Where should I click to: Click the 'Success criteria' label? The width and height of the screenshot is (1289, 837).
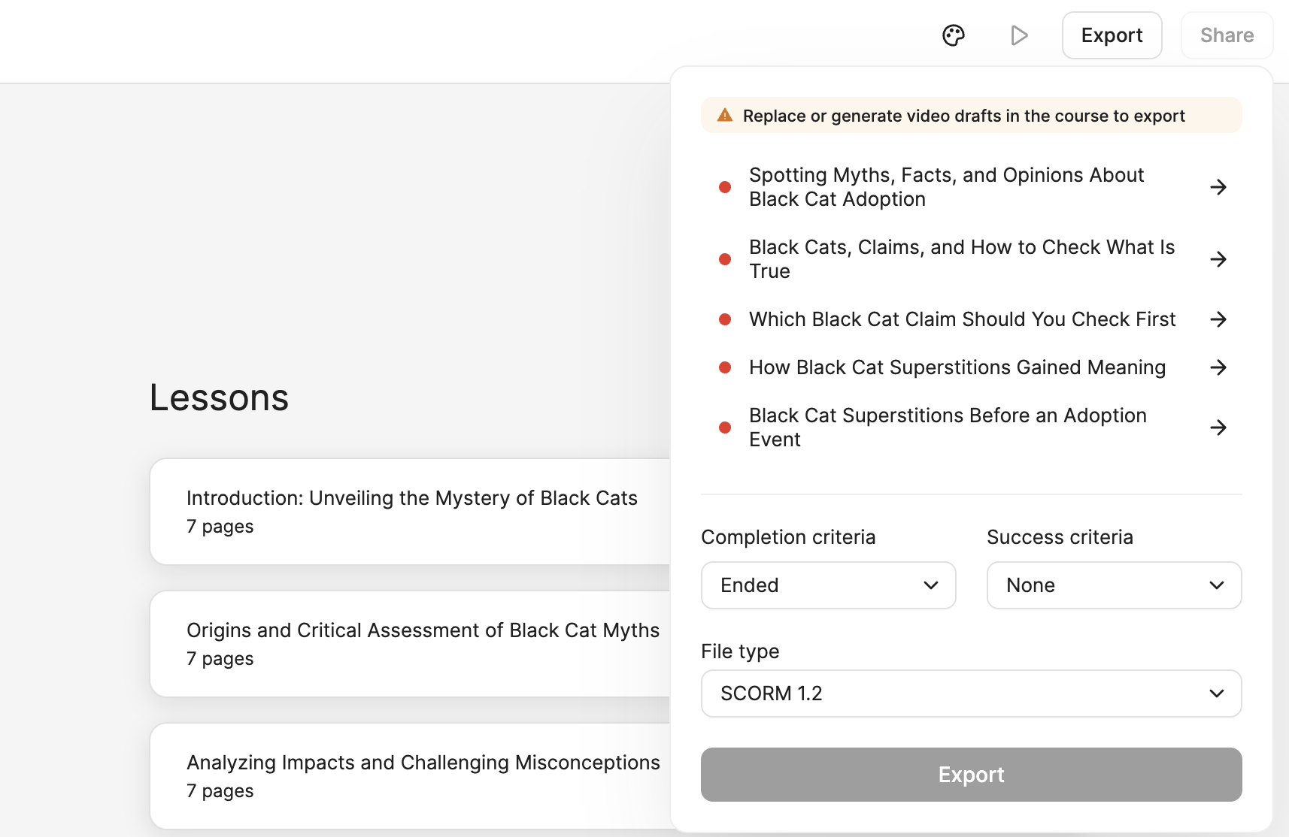1060,537
